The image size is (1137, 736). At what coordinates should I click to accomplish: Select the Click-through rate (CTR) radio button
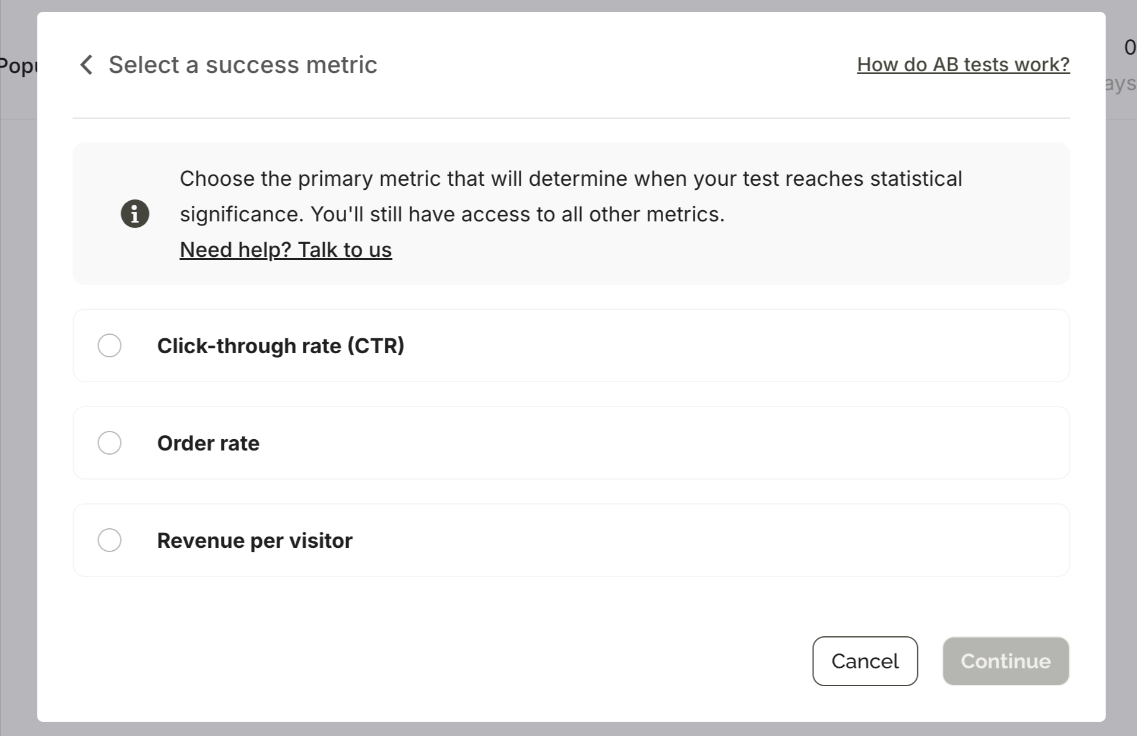click(109, 345)
